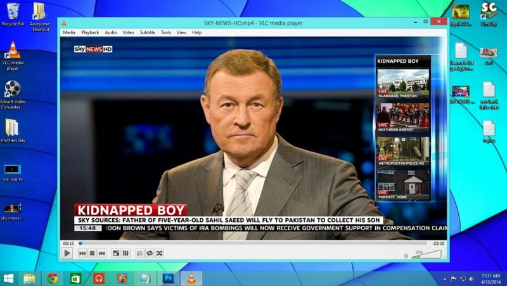The image size is (507, 286).
Task: Open Photoshop from the taskbar
Action: click(x=169, y=278)
